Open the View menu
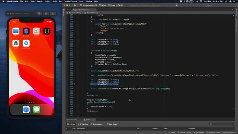This screenshot has height=134, width=238. tap(32, 1)
